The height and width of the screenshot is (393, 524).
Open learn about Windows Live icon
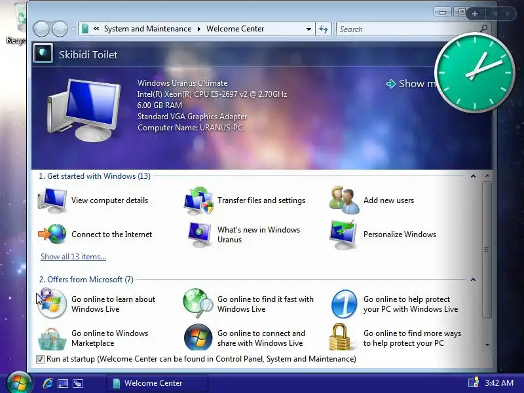51,303
